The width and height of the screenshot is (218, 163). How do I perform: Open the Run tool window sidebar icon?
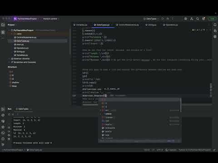pyautogui.click(x=3, y=109)
